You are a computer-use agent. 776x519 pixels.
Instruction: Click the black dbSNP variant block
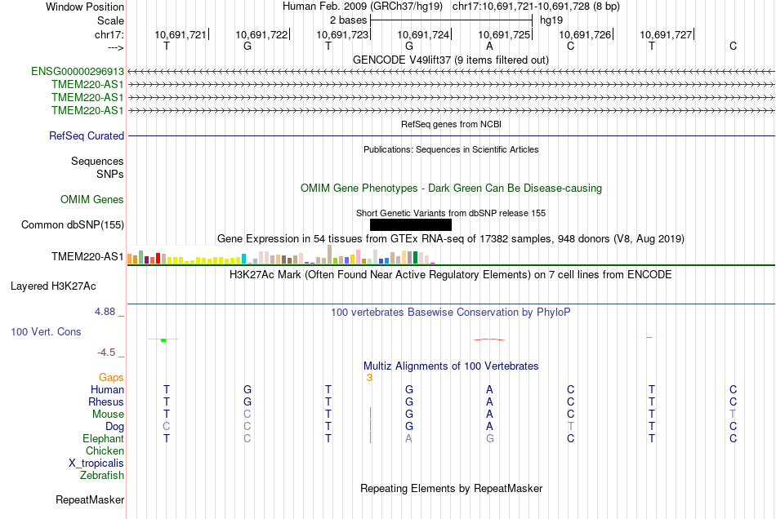411,225
